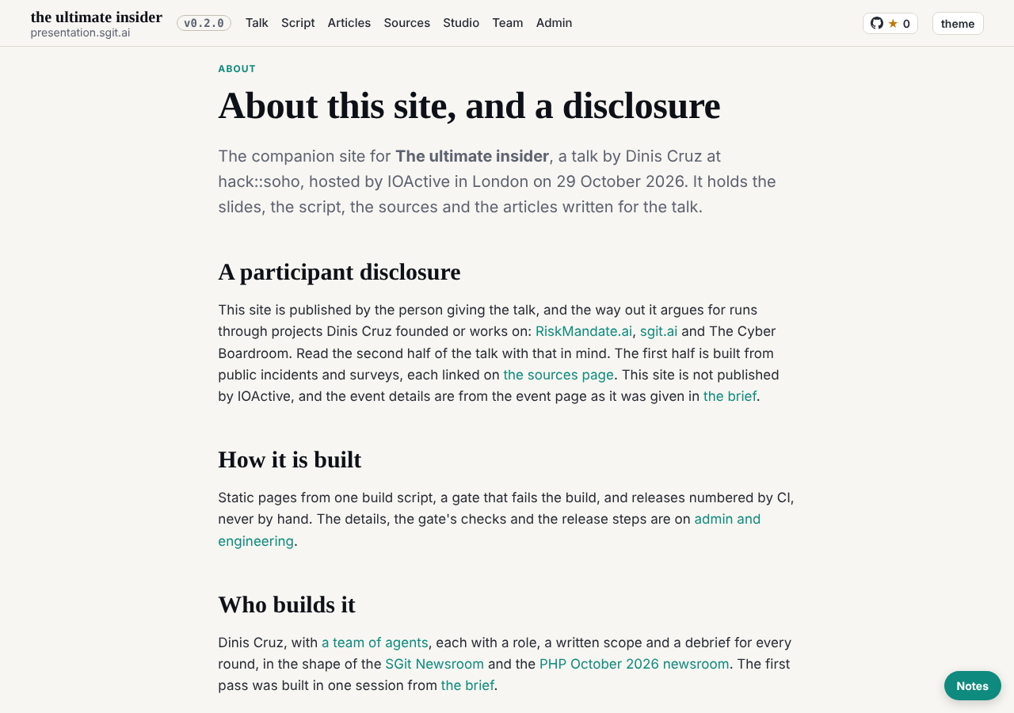
Task: Follow the sgit.ai link in the disclosure paragraph
Action: coord(658,331)
